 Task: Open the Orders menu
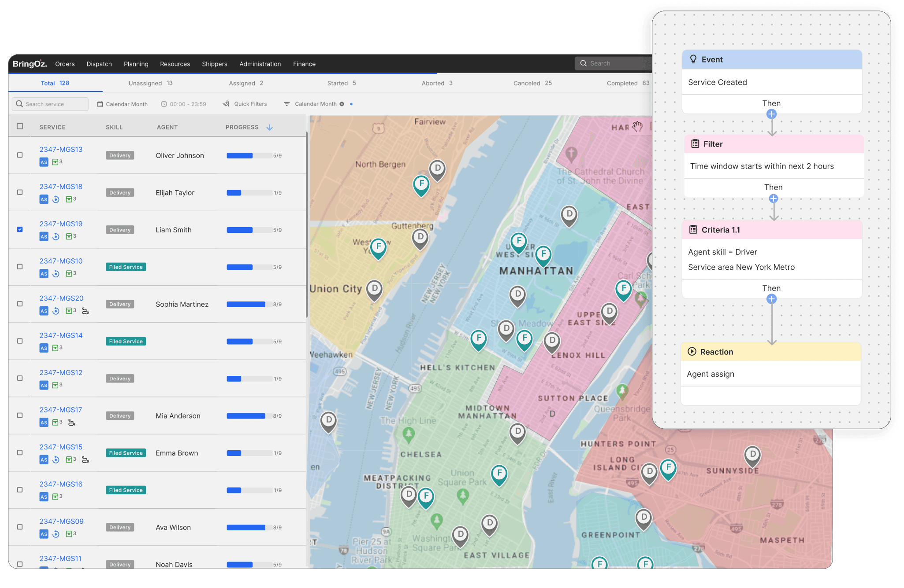(x=65, y=64)
